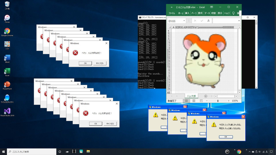Click the volume icon in system tray

[x=260, y=152]
